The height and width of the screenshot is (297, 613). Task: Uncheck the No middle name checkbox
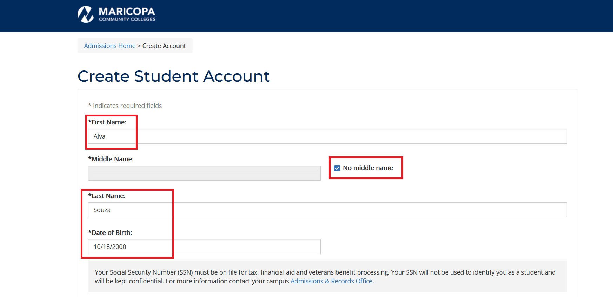click(337, 168)
